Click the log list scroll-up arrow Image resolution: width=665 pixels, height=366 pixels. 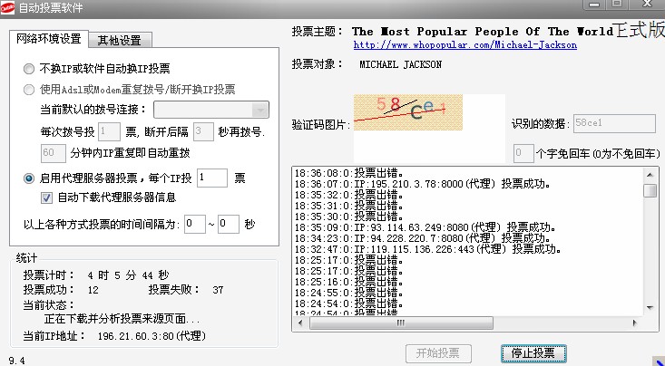(650, 173)
